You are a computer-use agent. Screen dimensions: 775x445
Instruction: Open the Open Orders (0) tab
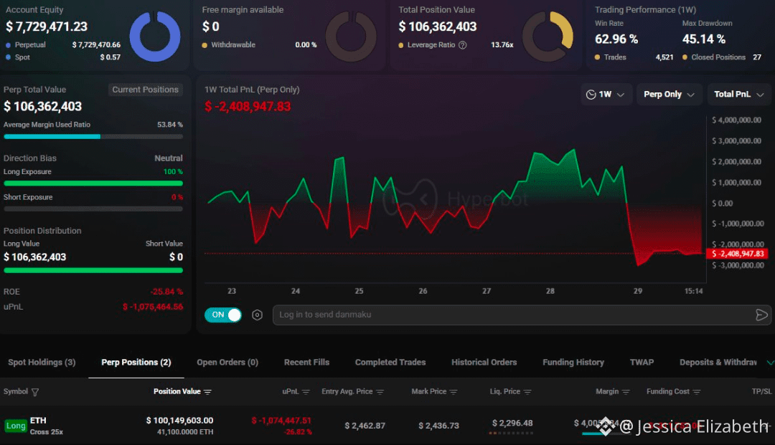pyautogui.click(x=227, y=362)
